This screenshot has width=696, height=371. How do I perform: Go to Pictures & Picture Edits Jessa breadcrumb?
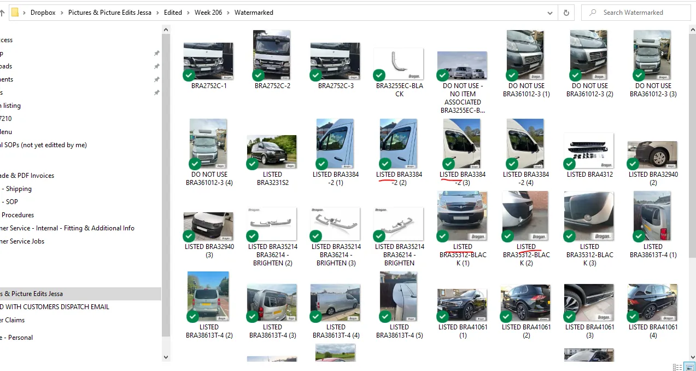[x=110, y=13]
